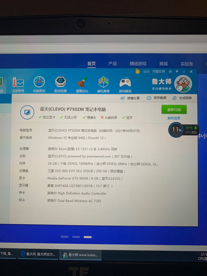The width and height of the screenshot is (207, 276).
Task: Close the 鲁大师 window
Action: pos(191,72)
